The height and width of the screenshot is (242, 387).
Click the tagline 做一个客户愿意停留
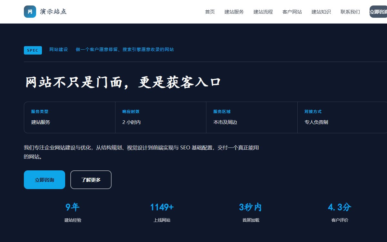point(125,50)
